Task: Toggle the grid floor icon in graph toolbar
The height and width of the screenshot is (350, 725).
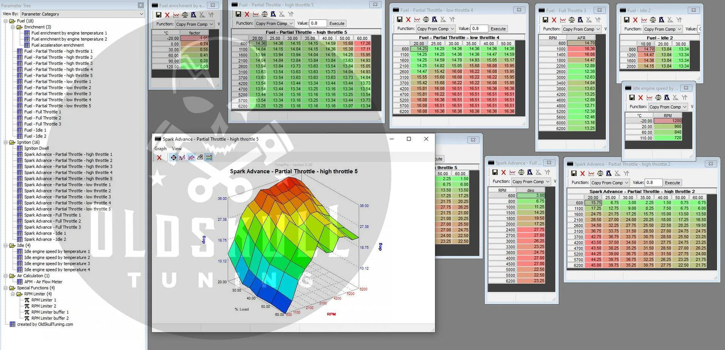Action: (x=200, y=157)
